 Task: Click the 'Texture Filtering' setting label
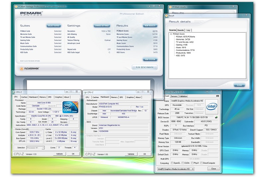tap(73, 40)
